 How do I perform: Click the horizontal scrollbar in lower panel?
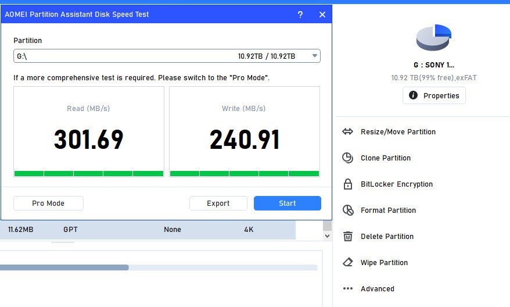64,267
